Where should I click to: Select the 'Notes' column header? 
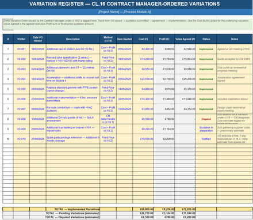point(235,39)
